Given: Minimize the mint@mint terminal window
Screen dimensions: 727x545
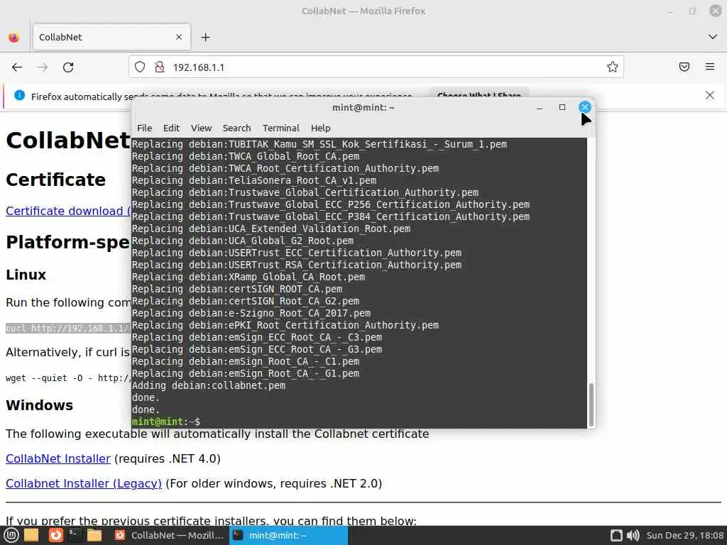Looking at the screenshot, I should (x=540, y=108).
